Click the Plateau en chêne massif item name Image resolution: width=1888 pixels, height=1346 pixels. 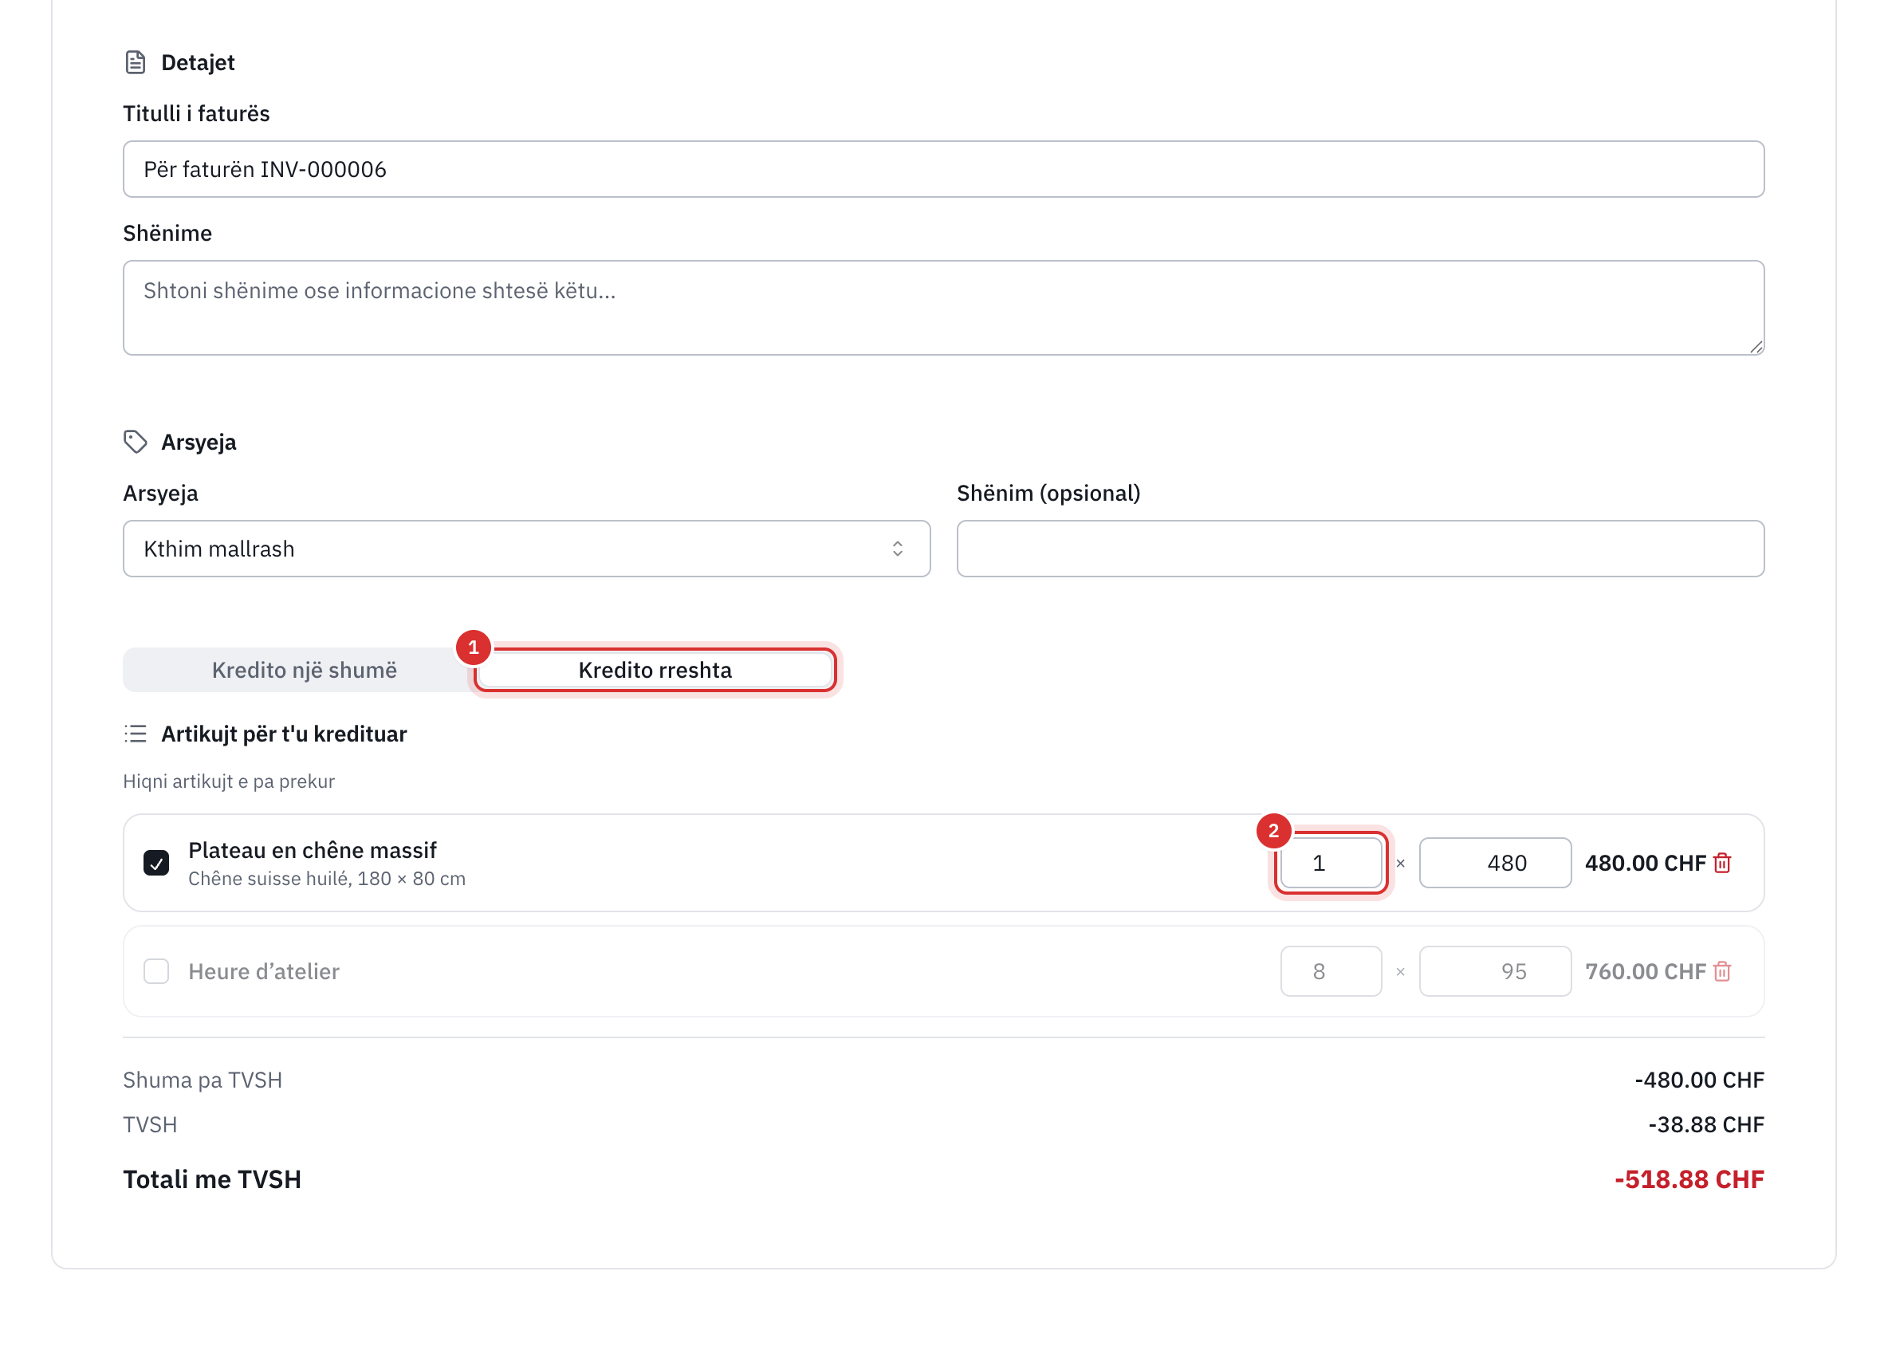click(312, 850)
